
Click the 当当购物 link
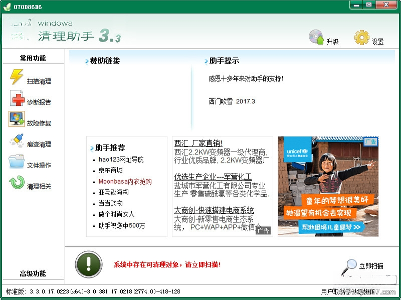110,203
